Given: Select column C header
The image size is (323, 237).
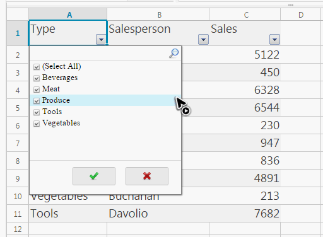Looking at the screenshot, I should [245, 14].
